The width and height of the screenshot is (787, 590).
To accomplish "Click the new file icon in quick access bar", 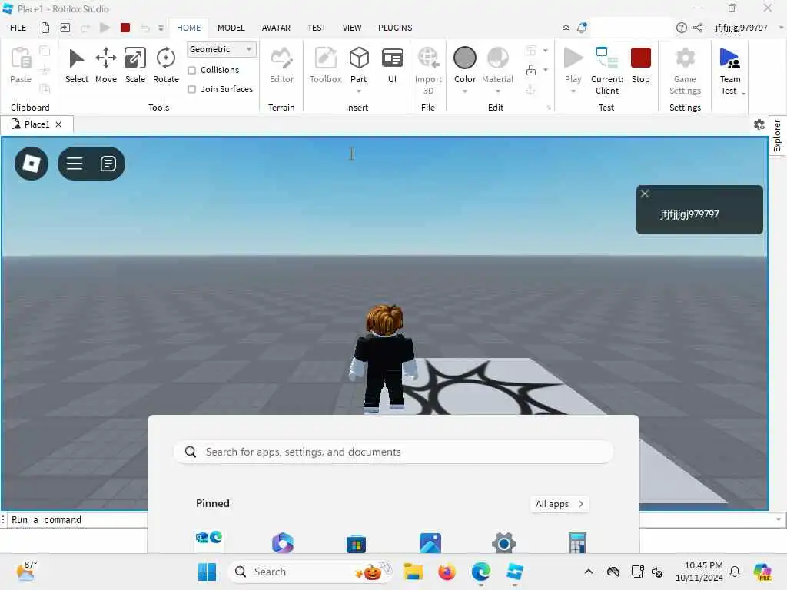I will [45, 28].
